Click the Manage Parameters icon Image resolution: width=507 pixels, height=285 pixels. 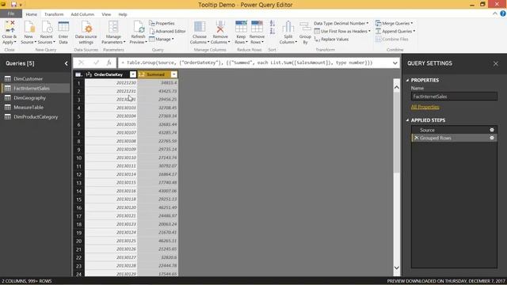[x=113, y=27]
